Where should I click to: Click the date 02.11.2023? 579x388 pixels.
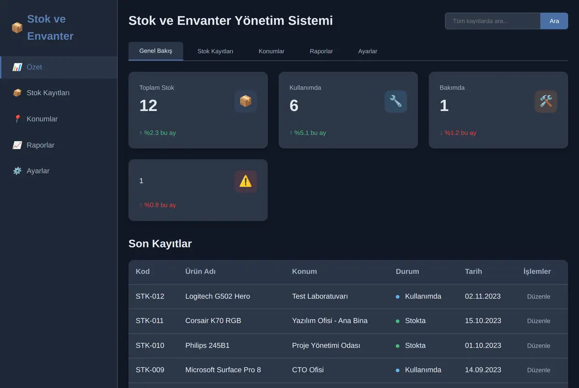tap(483, 297)
